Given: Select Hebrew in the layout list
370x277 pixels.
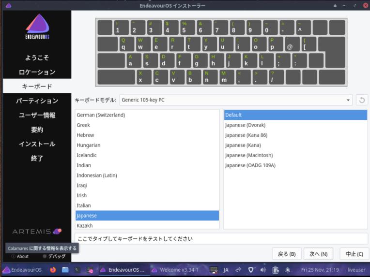Looking at the screenshot, I should [147, 135].
